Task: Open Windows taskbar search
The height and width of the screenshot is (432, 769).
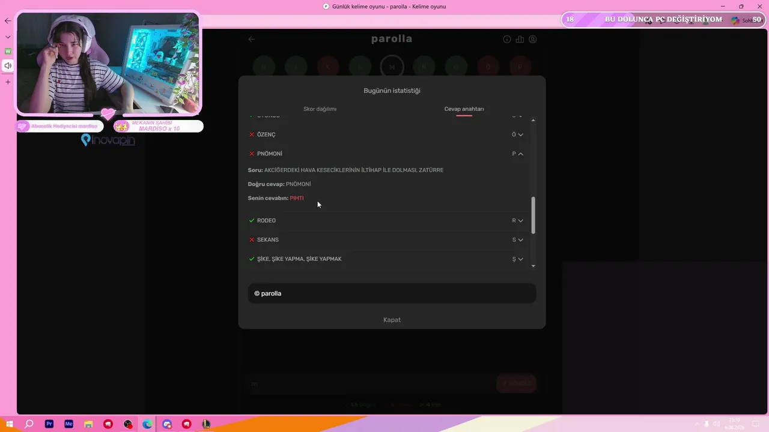Action: tap(29, 424)
